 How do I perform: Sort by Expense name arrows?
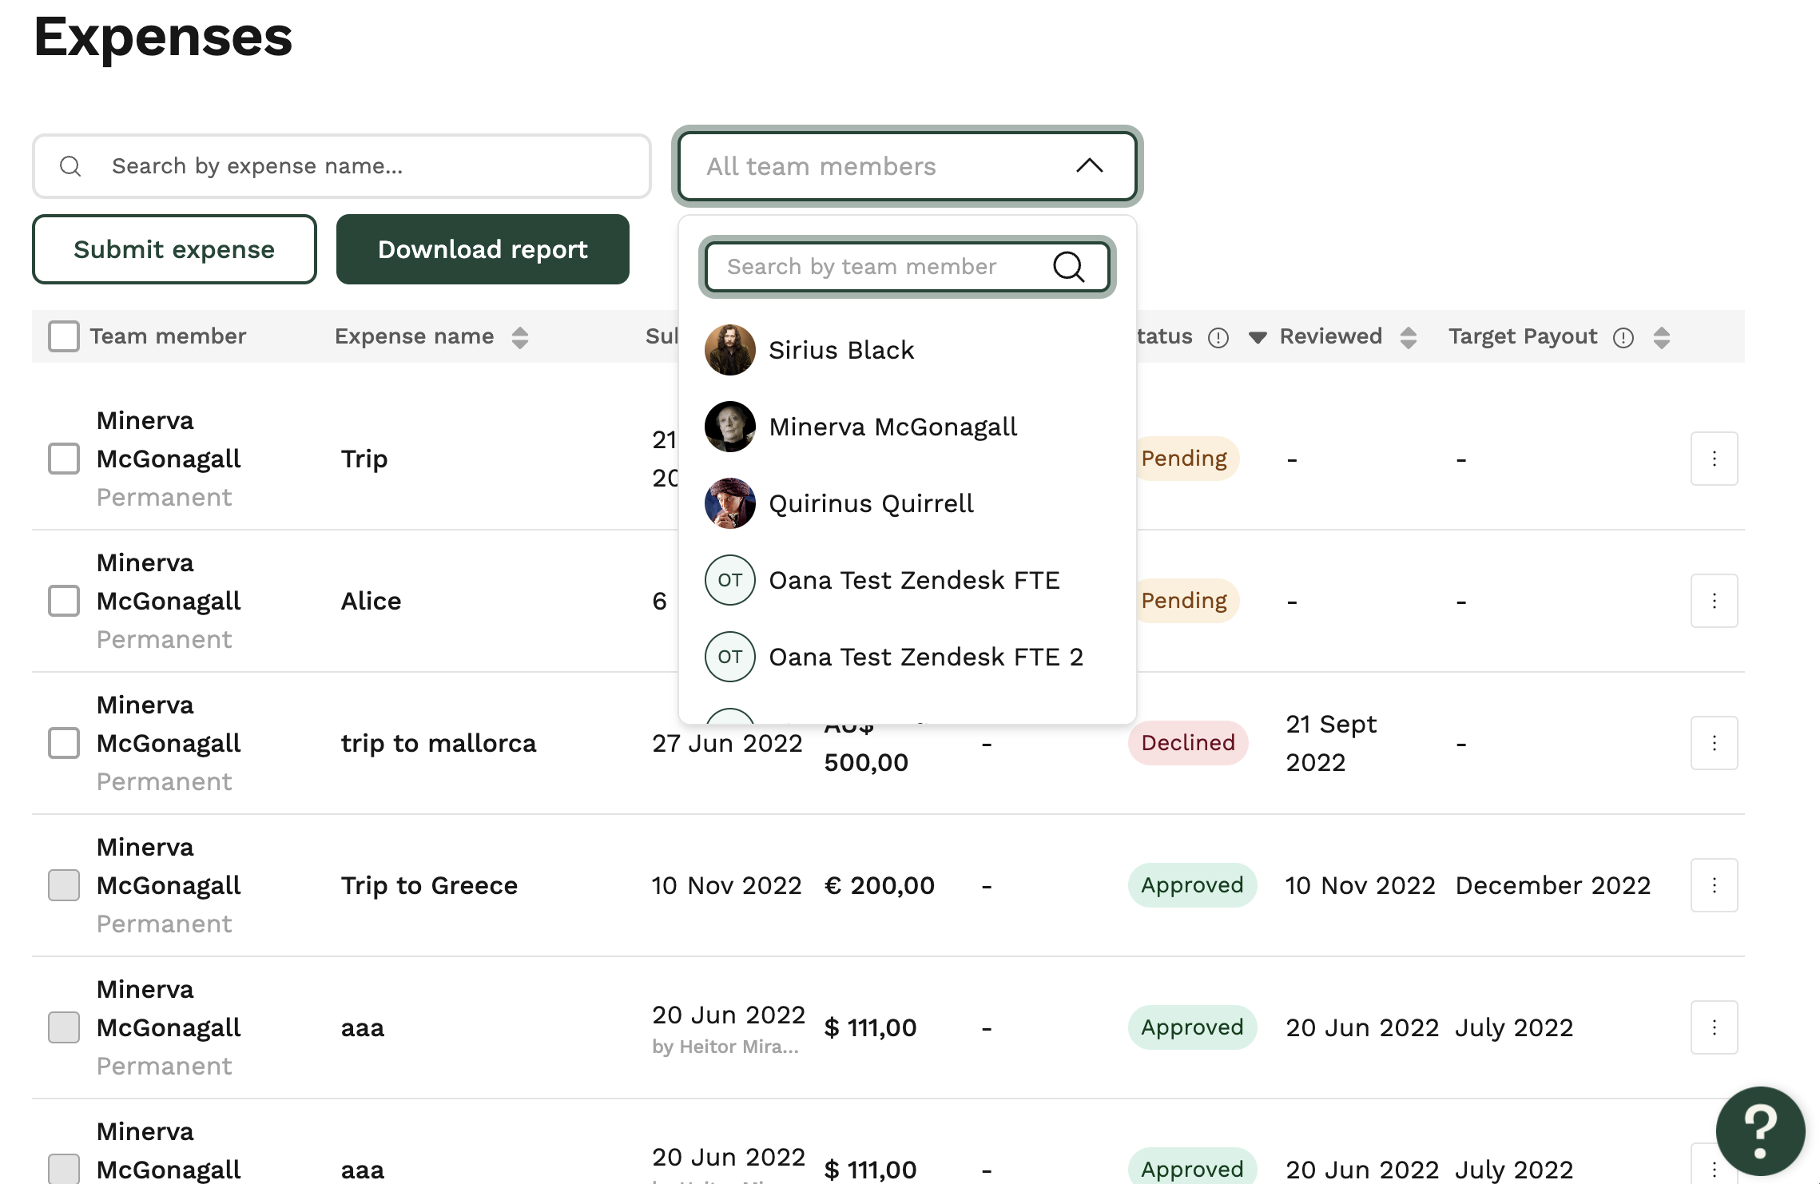(x=520, y=338)
